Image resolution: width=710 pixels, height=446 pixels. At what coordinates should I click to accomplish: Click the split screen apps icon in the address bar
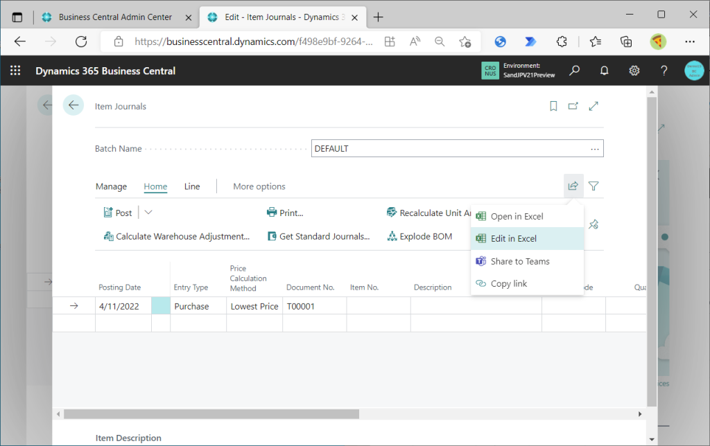pos(390,42)
